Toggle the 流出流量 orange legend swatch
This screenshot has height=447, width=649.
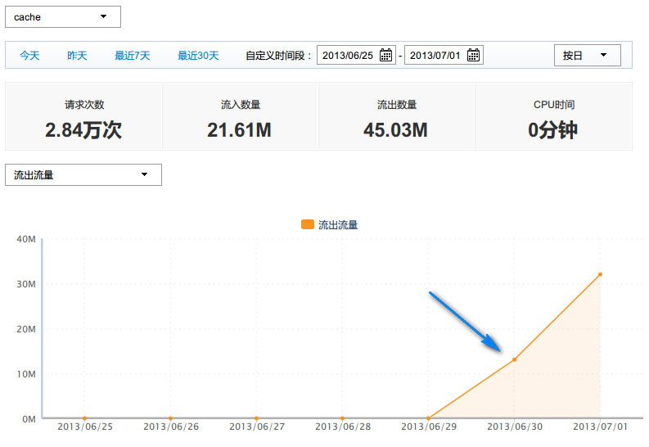[x=308, y=224]
